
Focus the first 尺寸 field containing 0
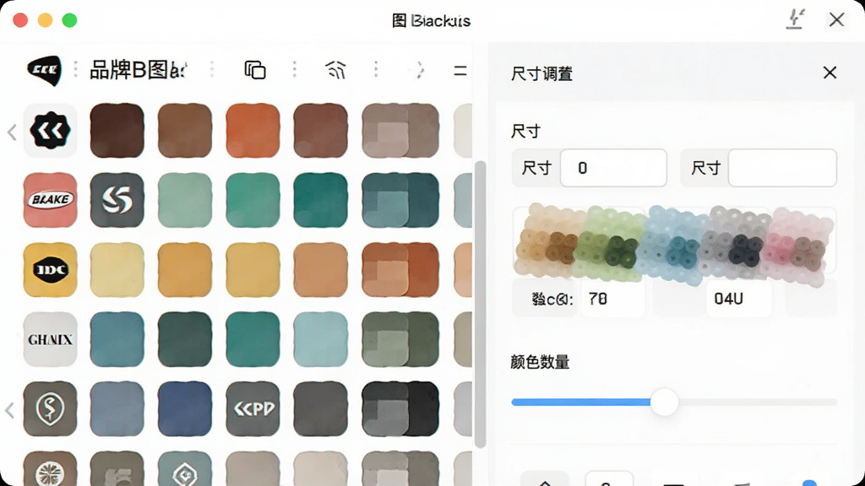pos(613,168)
